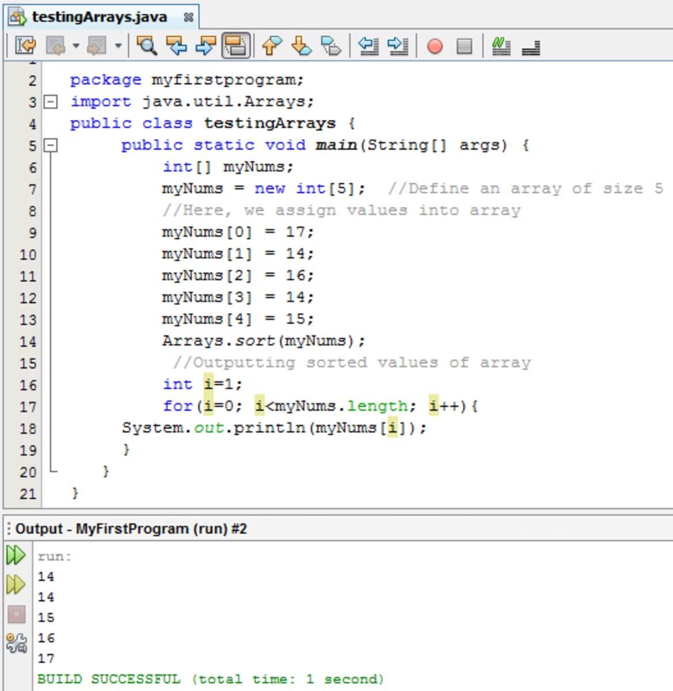Viewport: 673px width, 691px height.
Task: Click 'BUILD SUCCESSFUL' text in output
Action: pos(108,679)
